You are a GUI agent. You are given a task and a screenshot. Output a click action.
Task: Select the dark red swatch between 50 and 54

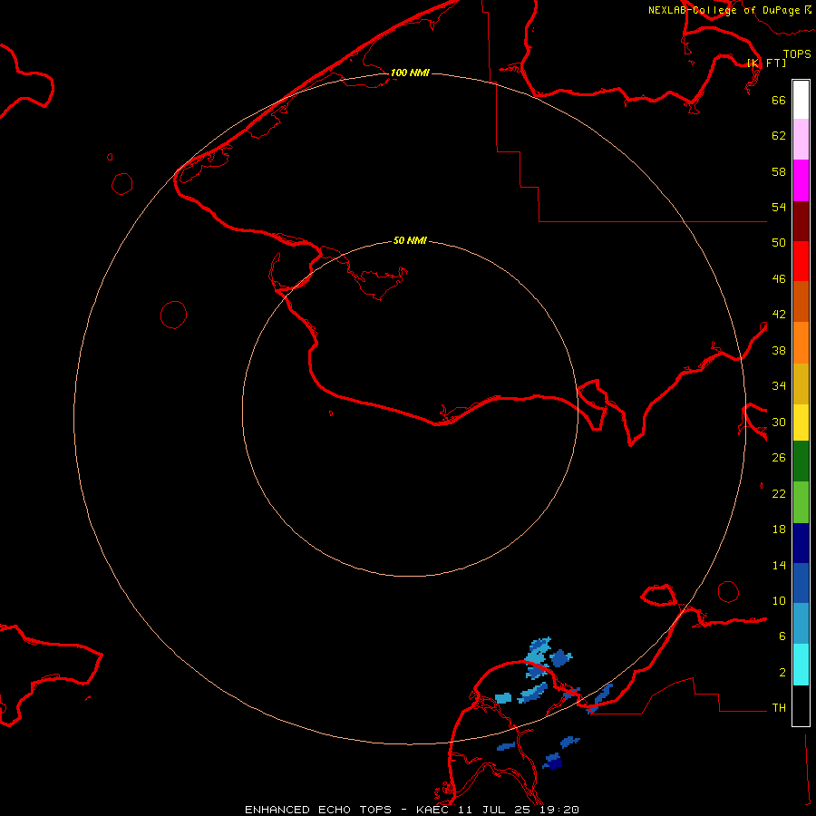pyautogui.click(x=801, y=221)
